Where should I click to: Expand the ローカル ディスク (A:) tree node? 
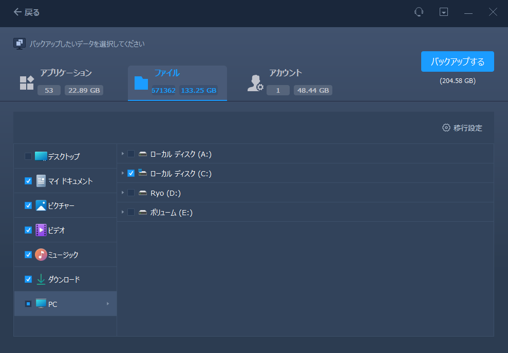point(123,154)
